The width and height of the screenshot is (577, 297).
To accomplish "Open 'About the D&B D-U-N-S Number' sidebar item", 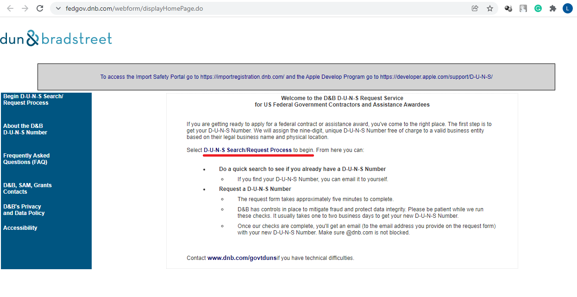I will tap(25, 129).
